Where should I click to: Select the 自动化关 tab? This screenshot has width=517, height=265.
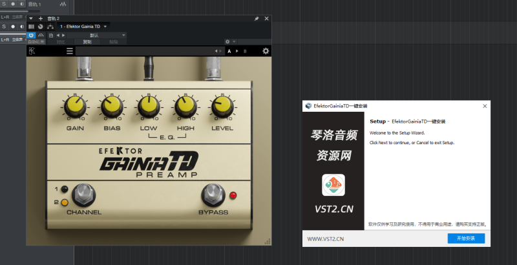pyautogui.click(x=36, y=42)
